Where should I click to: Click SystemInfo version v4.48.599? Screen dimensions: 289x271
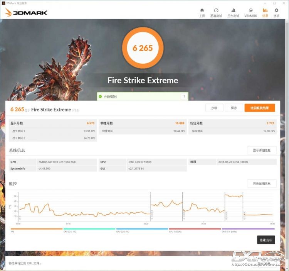click(x=44, y=169)
